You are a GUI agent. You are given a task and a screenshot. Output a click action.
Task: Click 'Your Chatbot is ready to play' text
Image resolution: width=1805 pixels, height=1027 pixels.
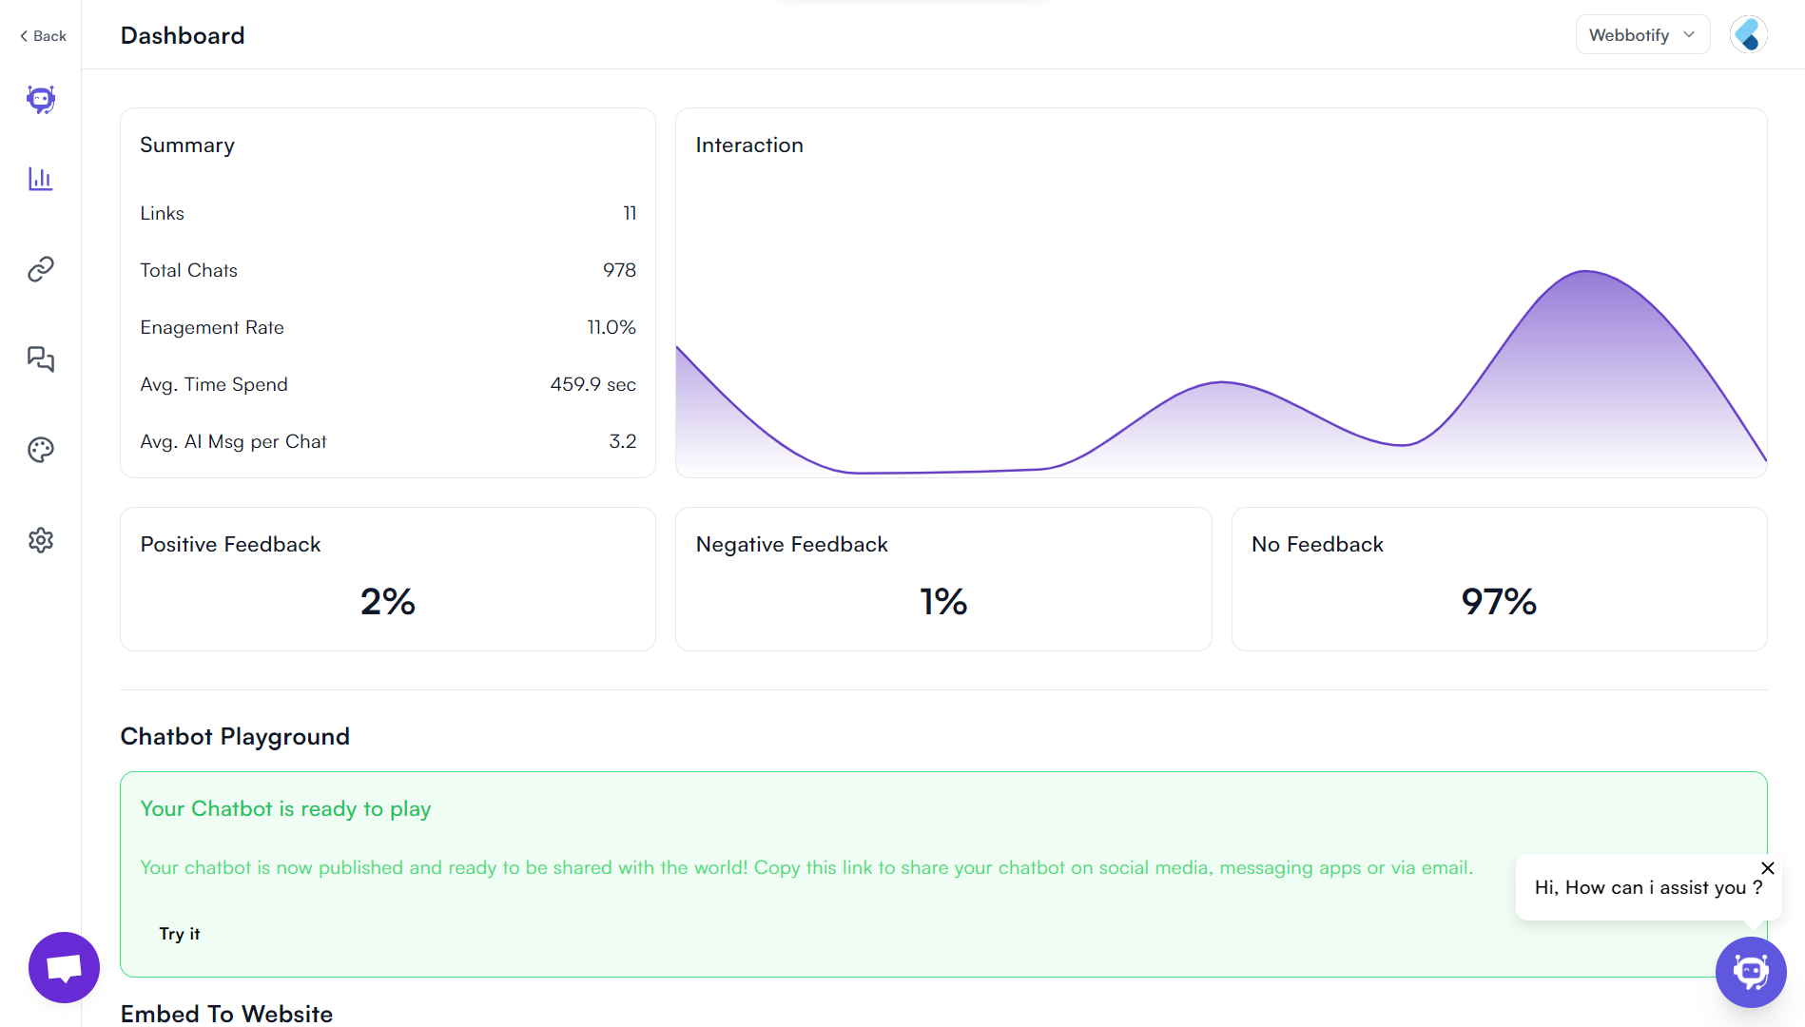click(285, 808)
